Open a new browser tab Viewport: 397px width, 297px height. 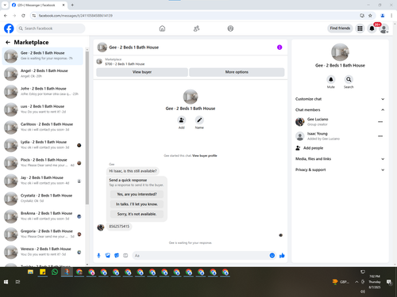click(x=72, y=5)
